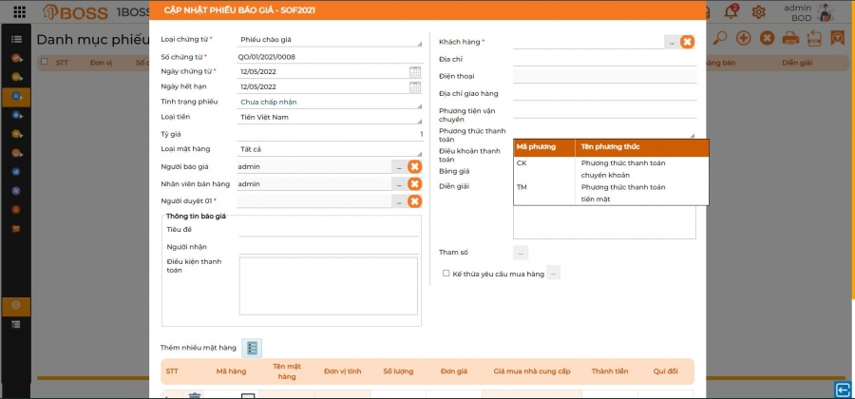Select TM tiền mặt payment method option
Screen dimensions: 855x399
(x=611, y=193)
